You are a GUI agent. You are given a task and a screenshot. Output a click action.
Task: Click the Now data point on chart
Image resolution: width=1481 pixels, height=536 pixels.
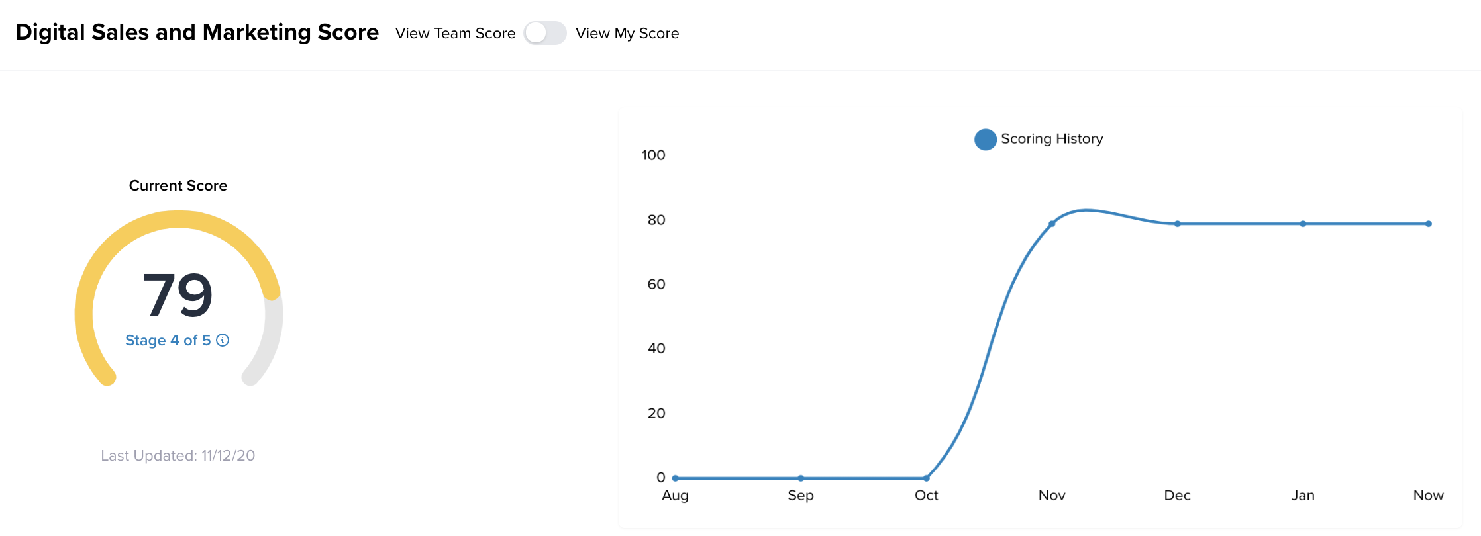(1429, 224)
